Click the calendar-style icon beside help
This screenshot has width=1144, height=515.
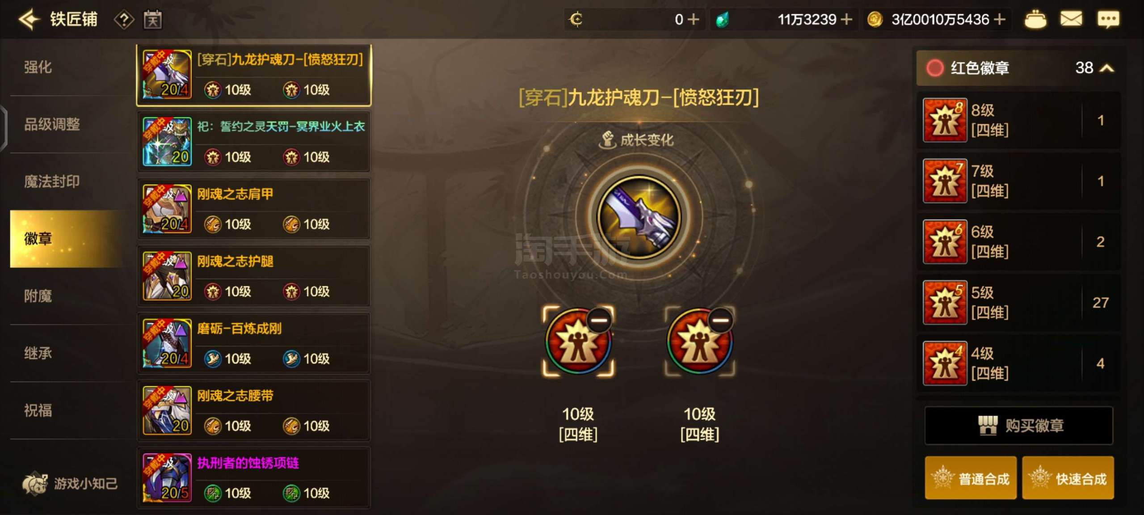(x=153, y=20)
